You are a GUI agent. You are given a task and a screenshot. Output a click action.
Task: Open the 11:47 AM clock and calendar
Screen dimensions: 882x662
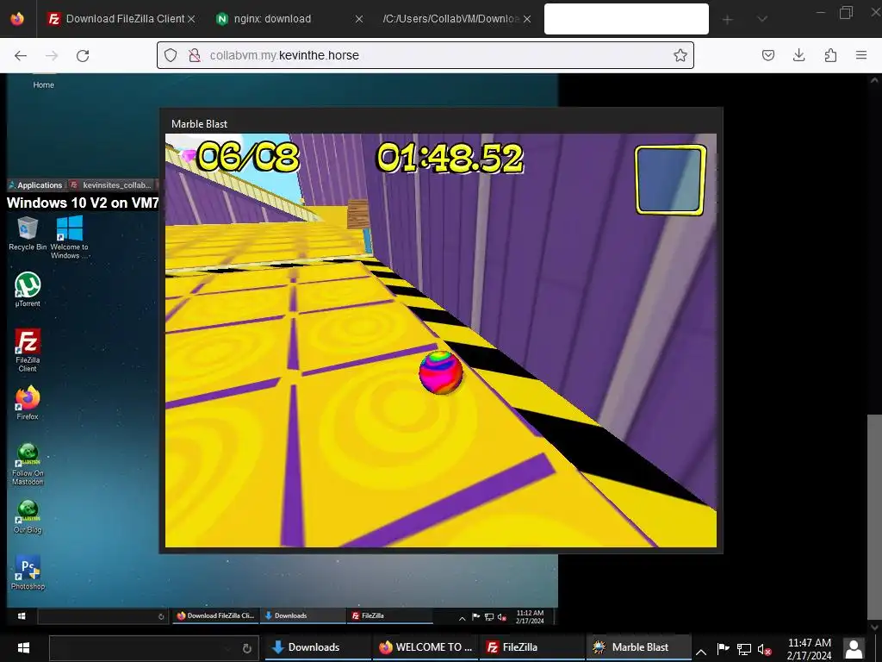point(809,648)
